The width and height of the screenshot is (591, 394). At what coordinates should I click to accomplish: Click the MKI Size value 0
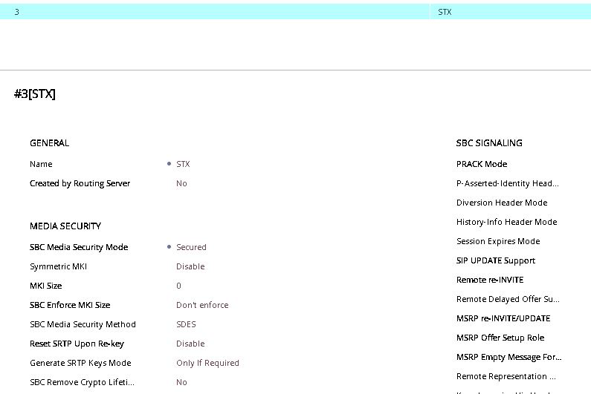pyautogui.click(x=178, y=286)
